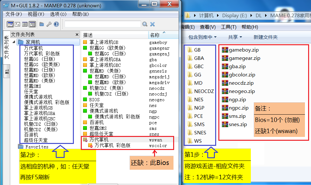Click 计算机 in the Explorer address bar
The height and width of the screenshot is (185, 311).
pyautogui.click(x=206, y=16)
